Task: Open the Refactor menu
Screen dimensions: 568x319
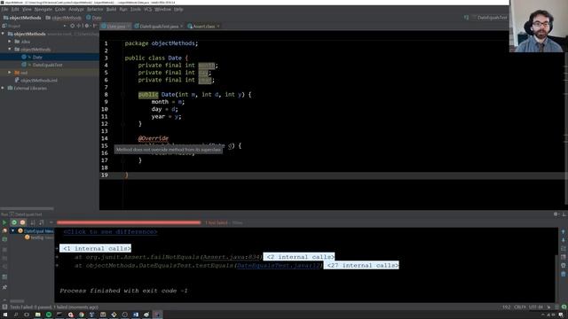Action: [x=95, y=9]
